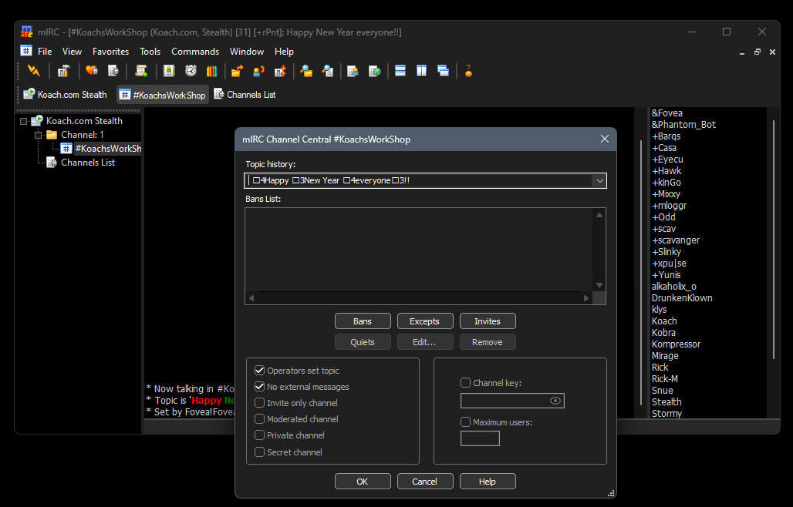Screen dimensions: 793x507
Task: Click the Bans button
Action: (x=363, y=321)
